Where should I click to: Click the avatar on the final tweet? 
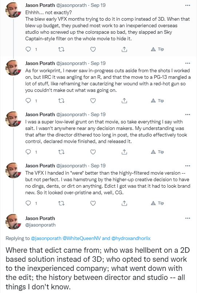pos(13,221)
